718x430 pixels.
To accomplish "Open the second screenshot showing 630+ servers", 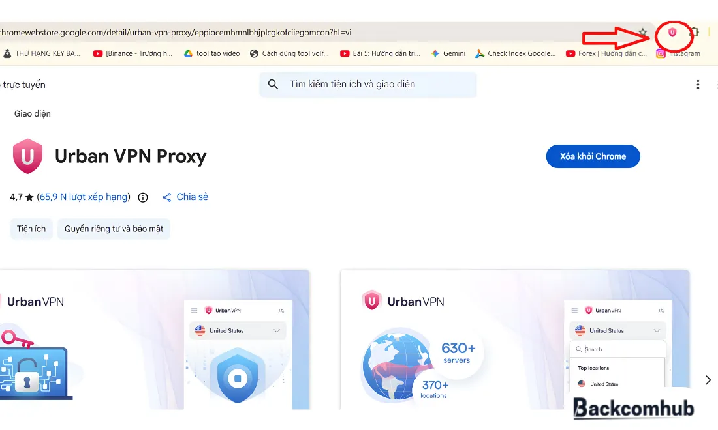I will (515, 339).
